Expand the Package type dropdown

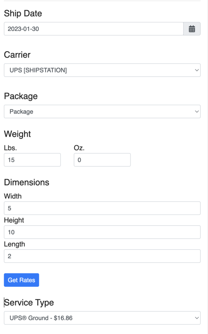(x=102, y=112)
